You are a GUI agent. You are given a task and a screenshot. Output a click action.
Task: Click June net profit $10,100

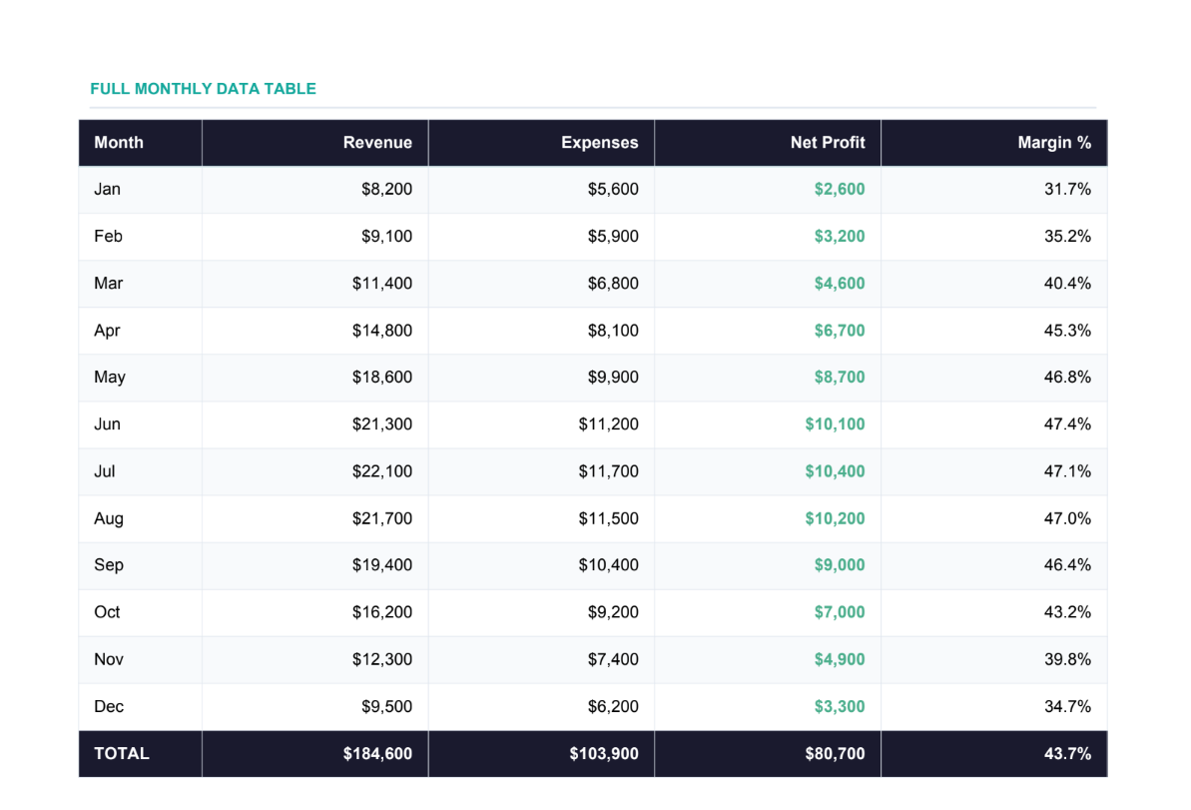tap(835, 424)
